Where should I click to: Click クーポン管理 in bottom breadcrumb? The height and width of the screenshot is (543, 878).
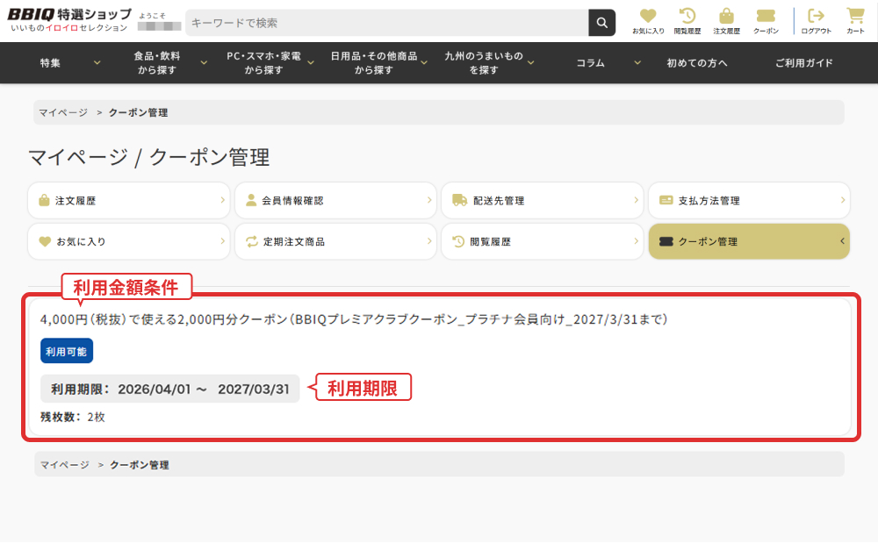(x=140, y=465)
